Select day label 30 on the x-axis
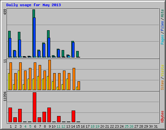166x130 pixels. [x=151, y=126]
